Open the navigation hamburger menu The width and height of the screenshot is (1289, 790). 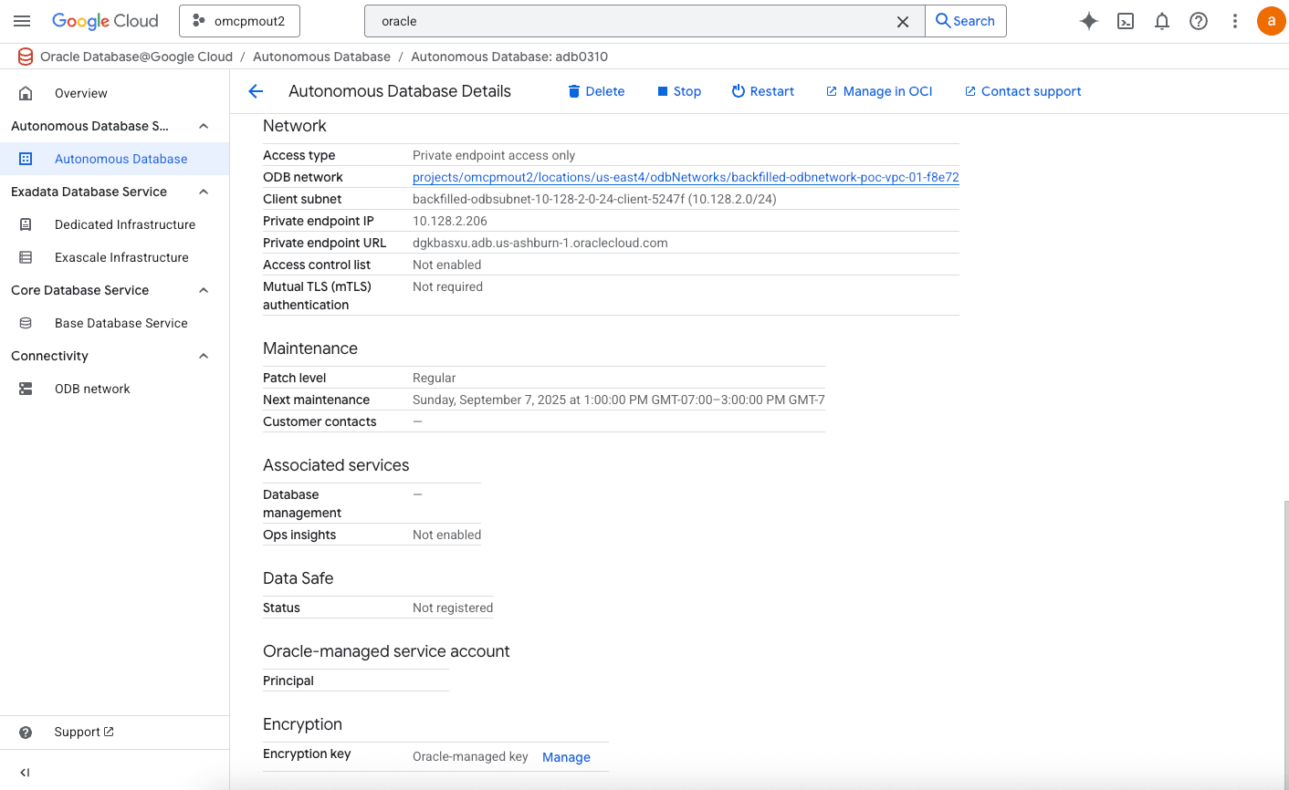[x=22, y=21]
